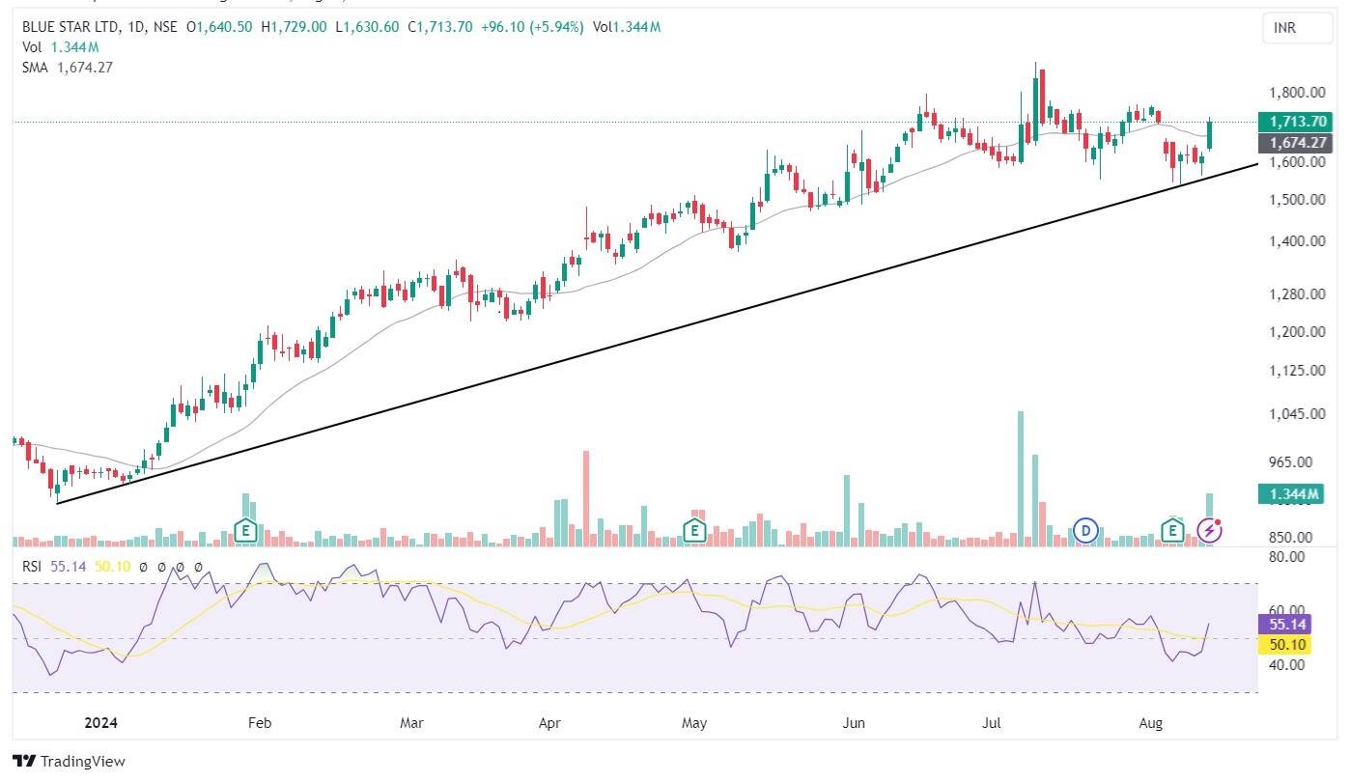The width and height of the screenshot is (1350, 782).
Task: Click the 2024 label on time axis
Action: click(103, 722)
